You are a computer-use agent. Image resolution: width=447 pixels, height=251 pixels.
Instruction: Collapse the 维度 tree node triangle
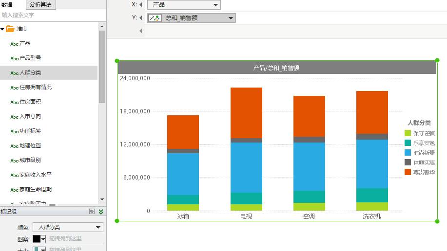coord(3,29)
